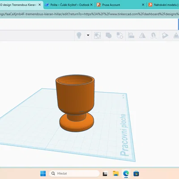
Task: Open File Explorer from the taskbar
Action: point(116,174)
